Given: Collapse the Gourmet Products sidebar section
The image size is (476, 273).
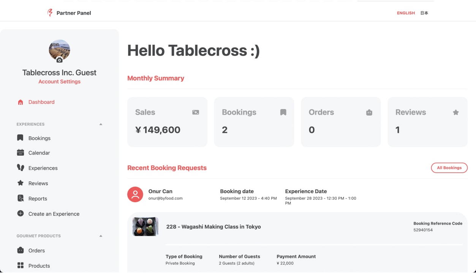Looking at the screenshot, I should pos(101,236).
